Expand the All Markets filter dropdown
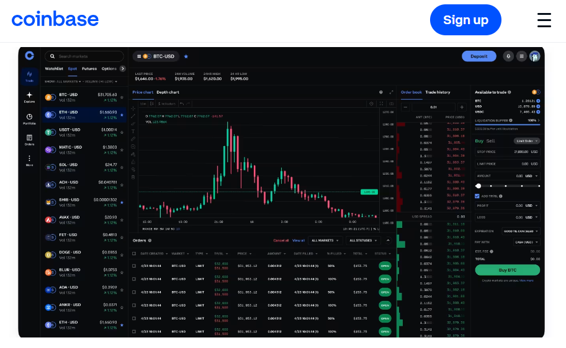This screenshot has height=348, width=566. tap(326, 240)
